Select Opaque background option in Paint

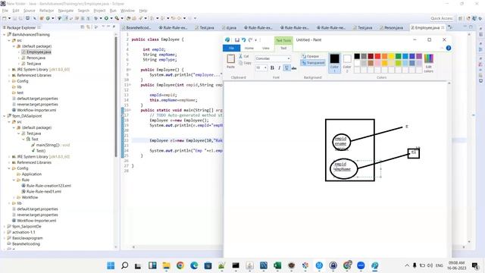pyautogui.click(x=310, y=56)
